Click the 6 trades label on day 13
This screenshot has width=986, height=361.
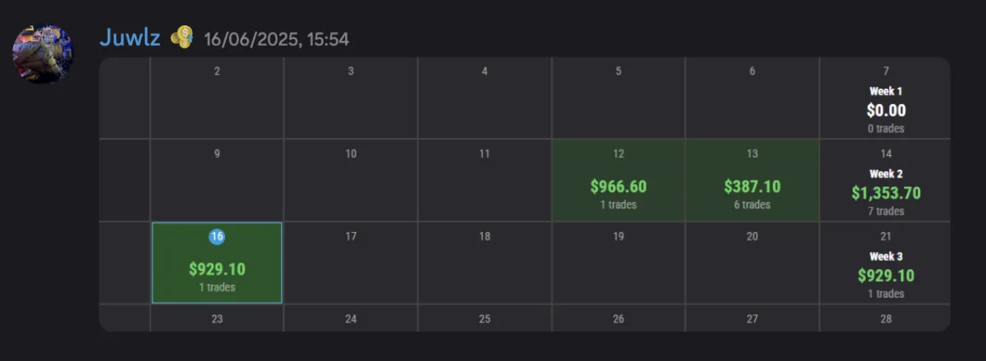click(x=753, y=205)
